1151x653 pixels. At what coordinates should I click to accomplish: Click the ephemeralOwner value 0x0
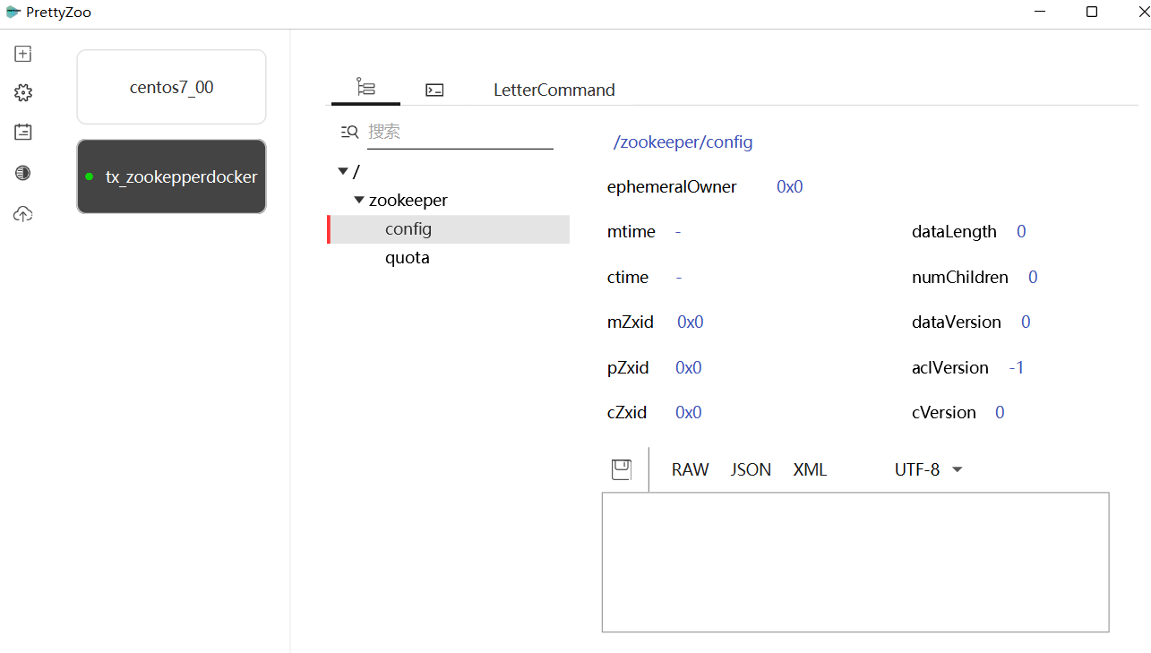pos(790,187)
